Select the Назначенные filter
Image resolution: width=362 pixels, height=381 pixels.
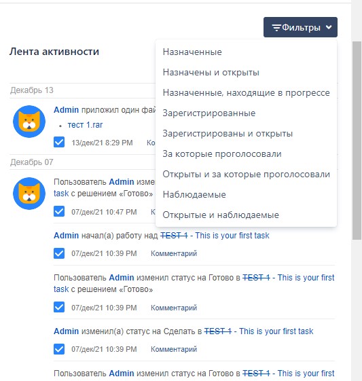(246, 52)
